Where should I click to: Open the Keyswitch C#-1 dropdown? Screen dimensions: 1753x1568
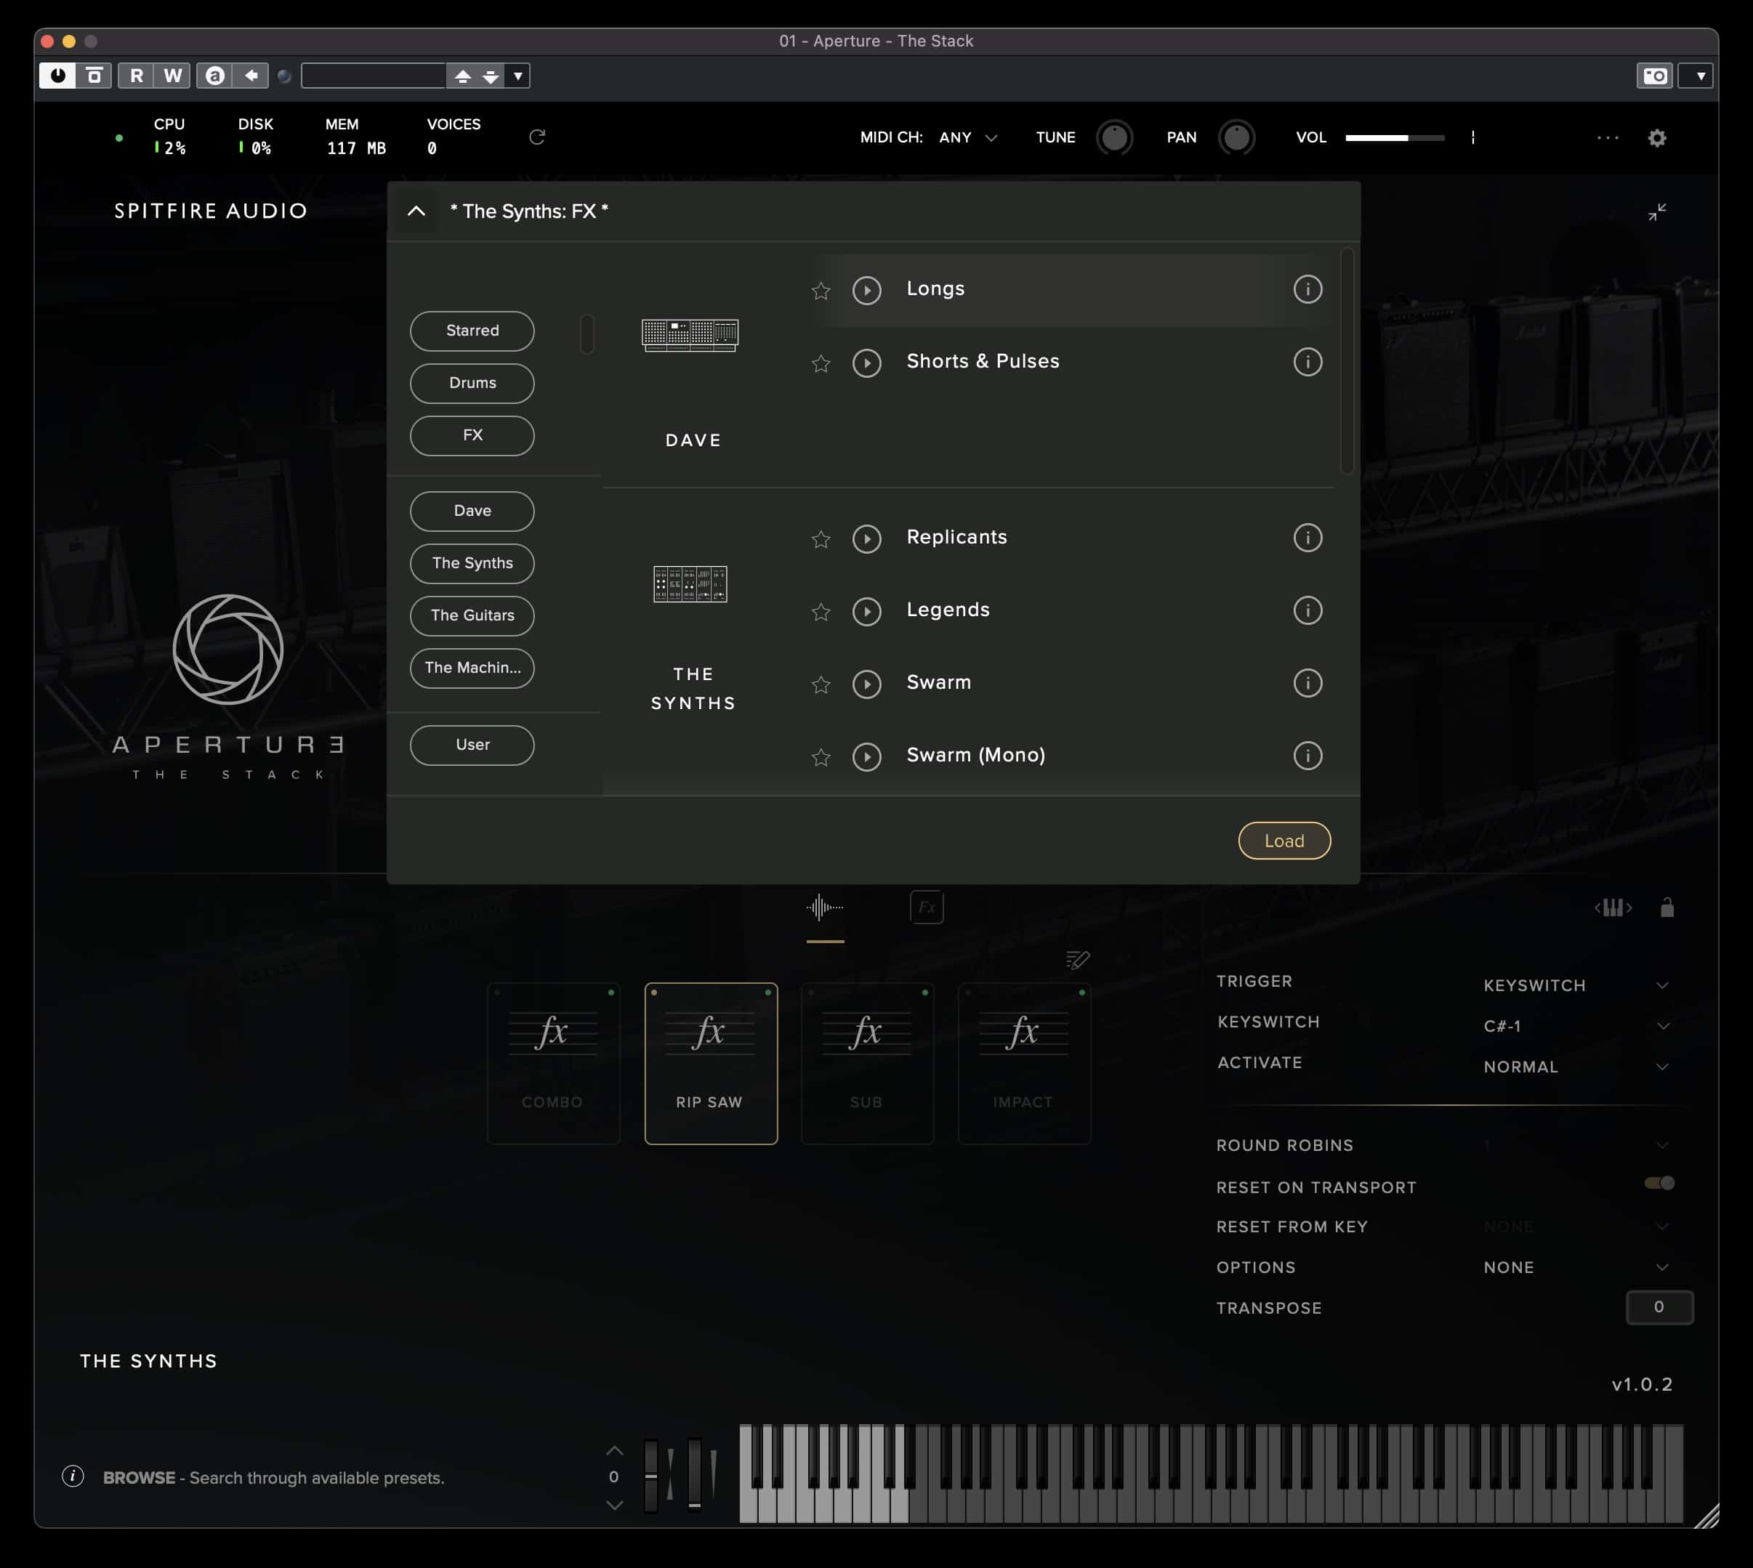tap(1576, 1026)
